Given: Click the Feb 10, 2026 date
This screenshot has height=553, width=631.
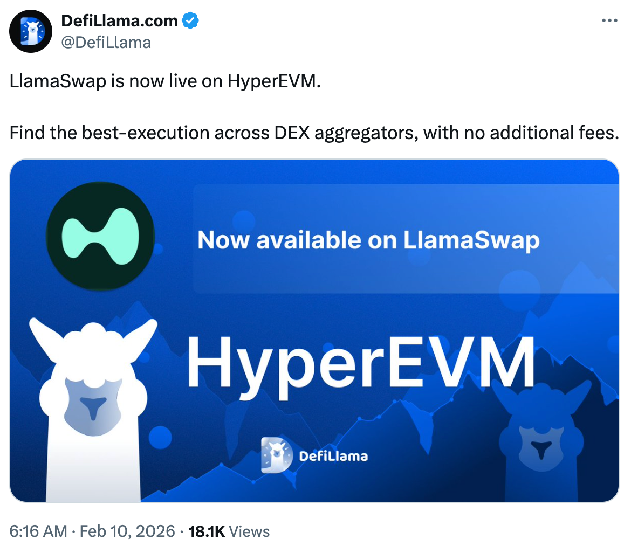Looking at the screenshot, I should (127, 531).
